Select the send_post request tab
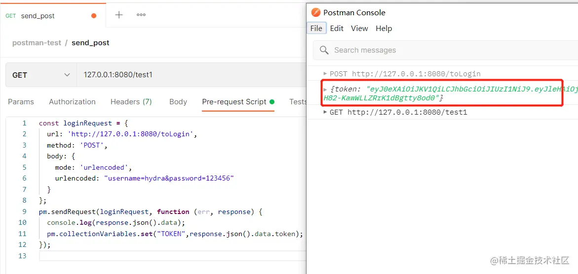Viewport: 578px width, 274px height. coord(53,15)
